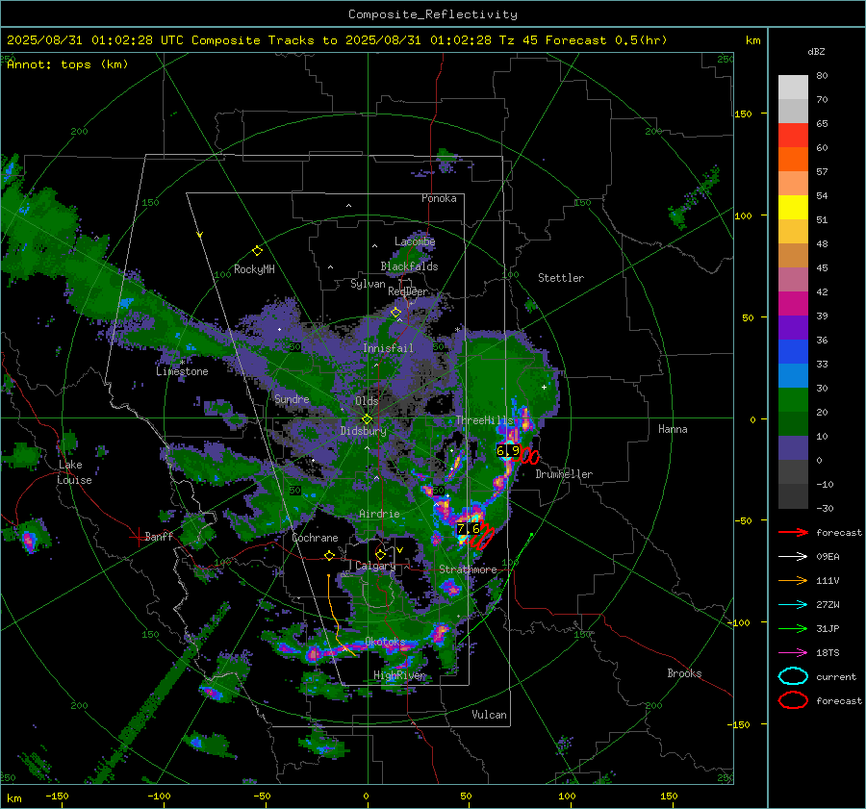This screenshot has width=866, height=809.
Task: Click the Drumheller city label
Action: coord(564,474)
